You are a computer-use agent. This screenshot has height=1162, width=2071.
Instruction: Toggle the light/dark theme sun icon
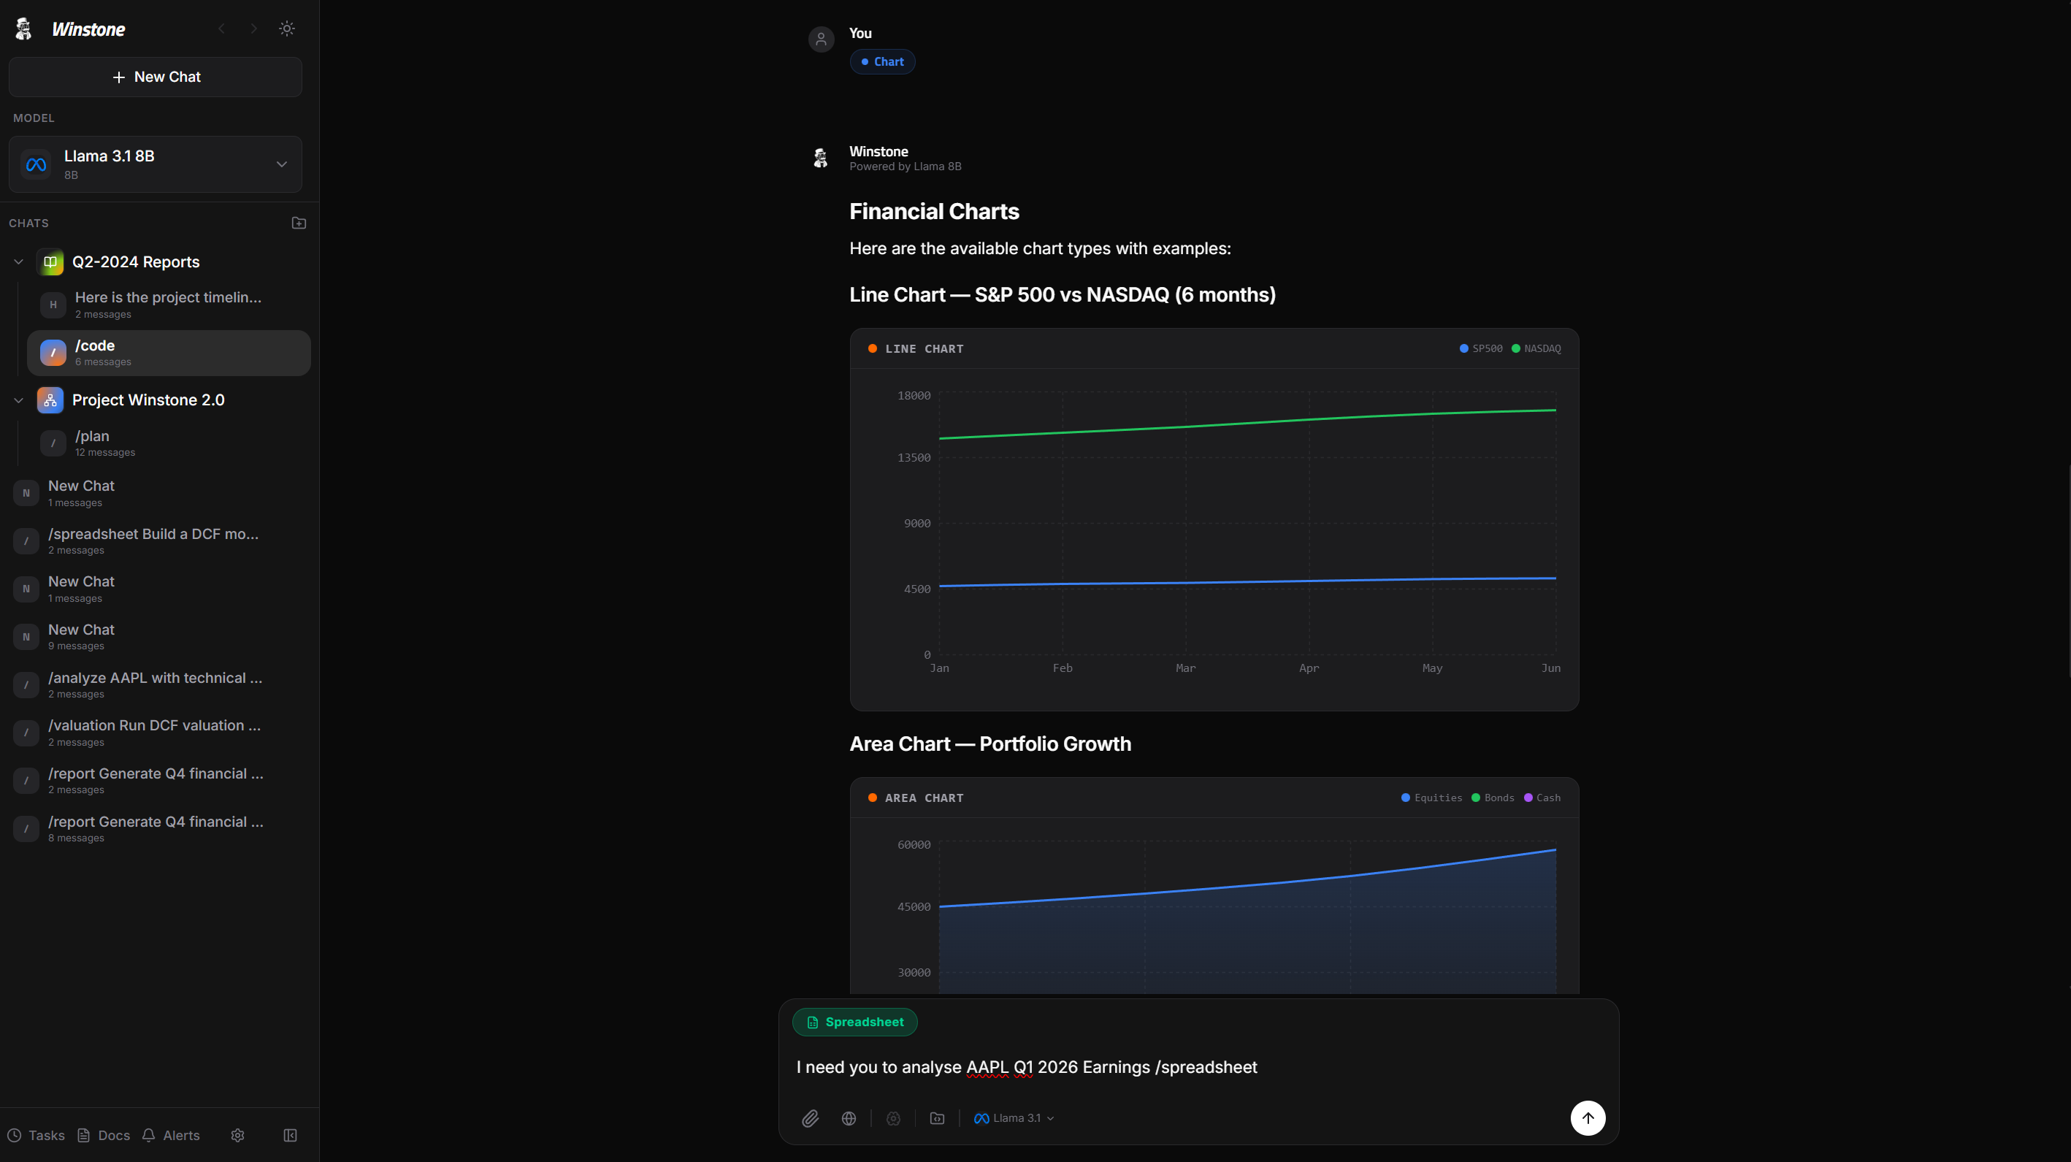287,29
